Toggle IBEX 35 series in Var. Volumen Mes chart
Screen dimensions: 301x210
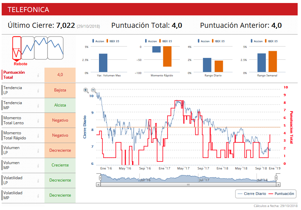[x=113, y=41]
